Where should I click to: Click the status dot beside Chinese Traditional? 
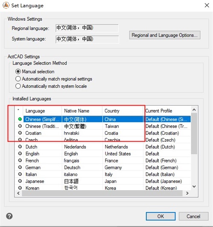click(20, 126)
